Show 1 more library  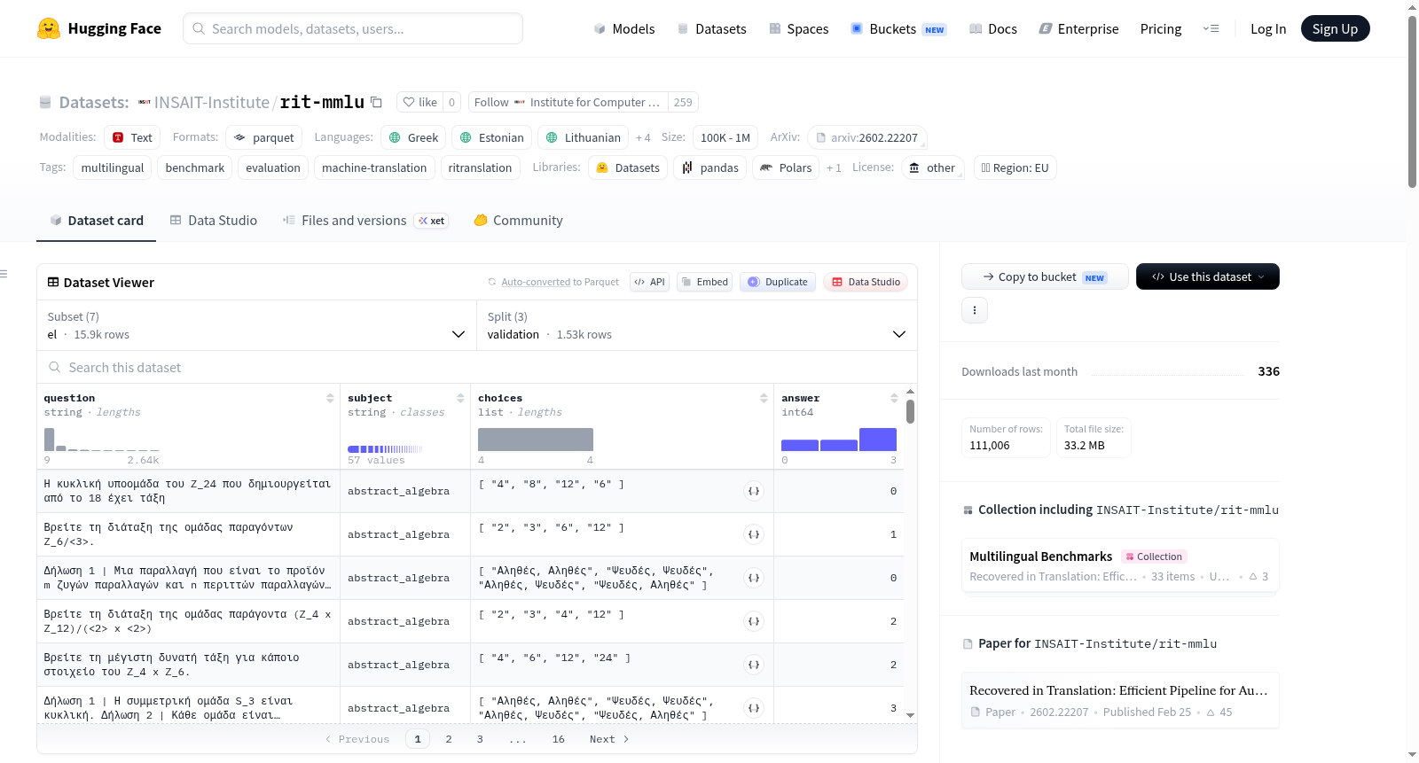tap(834, 167)
